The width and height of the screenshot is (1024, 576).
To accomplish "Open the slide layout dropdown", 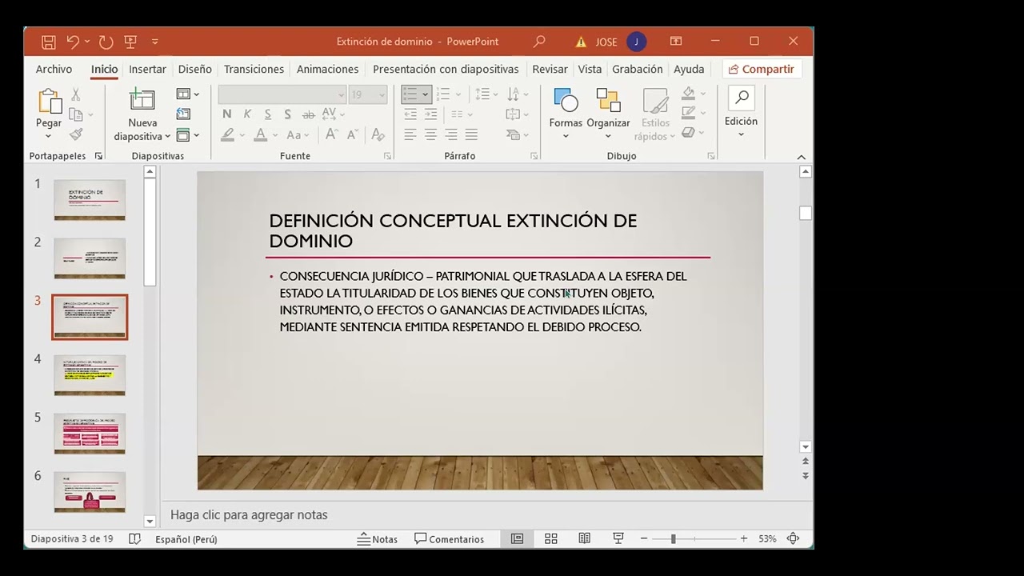I will coord(187,94).
